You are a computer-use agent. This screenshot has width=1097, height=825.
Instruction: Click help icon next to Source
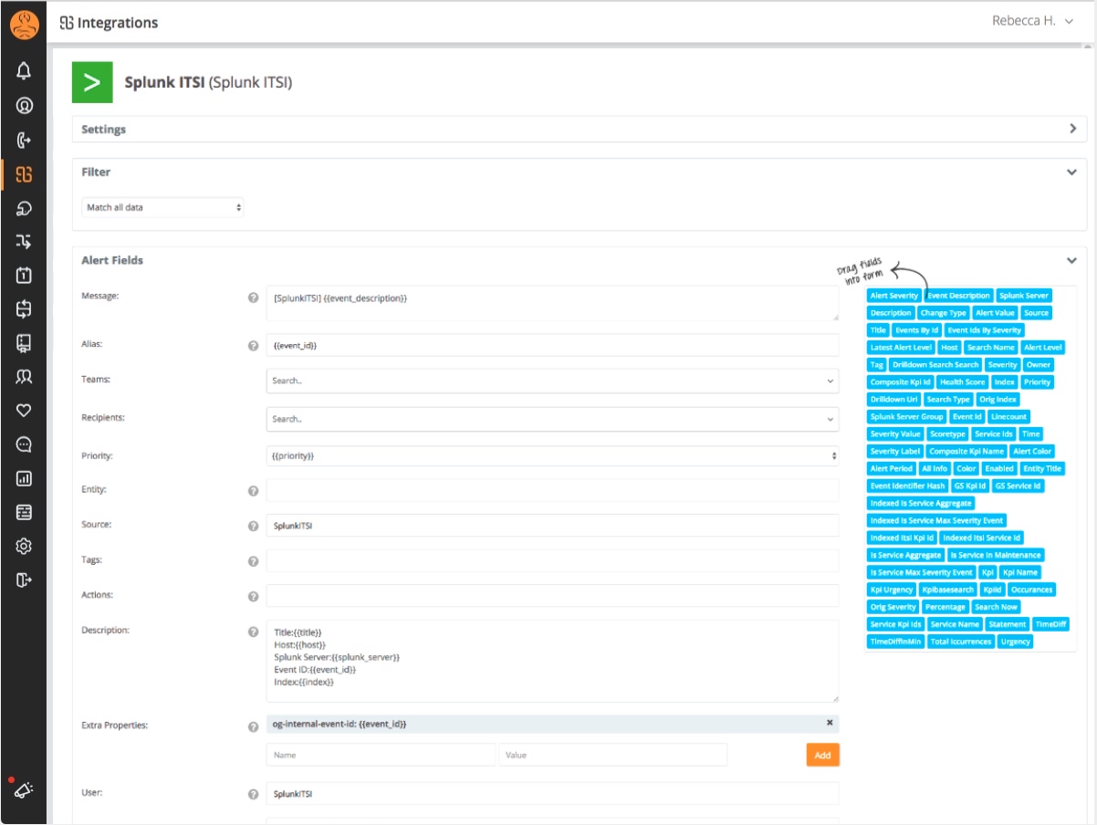tap(254, 526)
